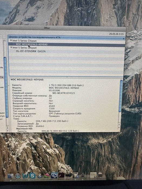Launch Safari compass icon in Dock
This screenshot has height=189, width=142.
(x=18, y=176)
